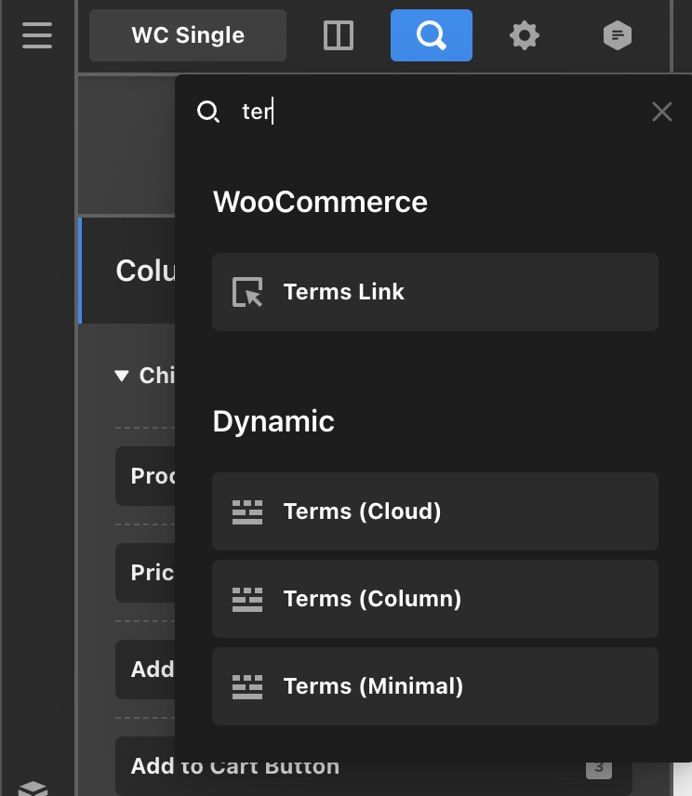Select the Prod… child item
Image resolution: width=692 pixels, height=796 pixels.
(145, 476)
